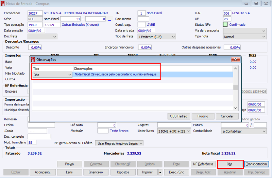Open the Impostos button
This screenshot has width=272, height=178.
pos(123,172)
